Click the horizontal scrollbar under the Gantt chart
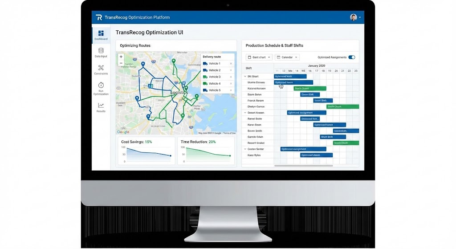The width and height of the screenshot is (456, 249). [x=303, y=166]
